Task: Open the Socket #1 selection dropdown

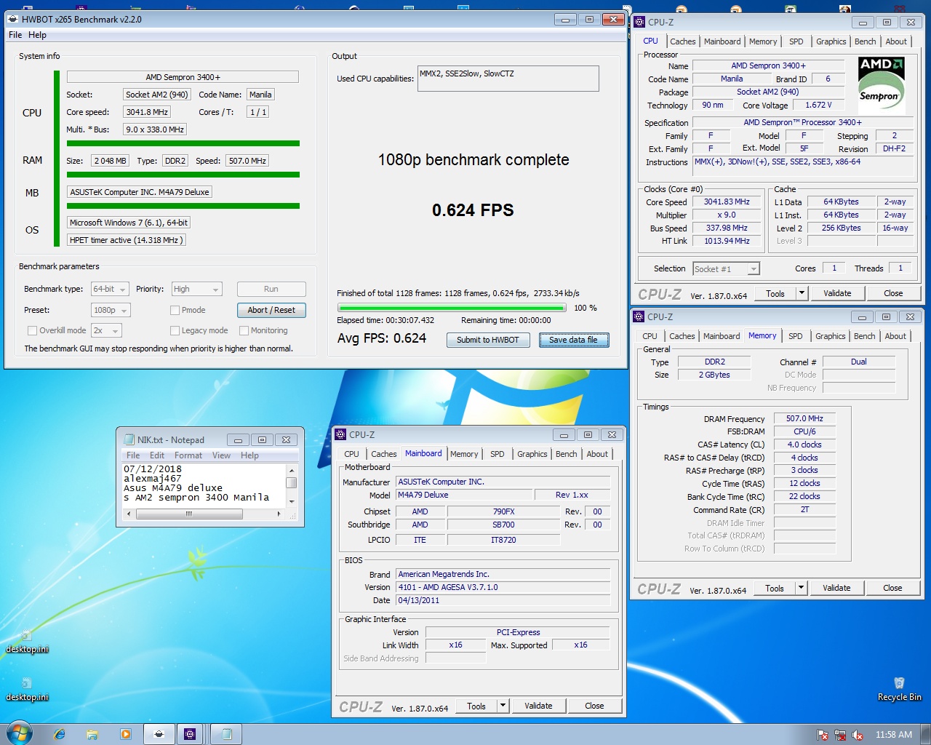Action: (727, 269)
